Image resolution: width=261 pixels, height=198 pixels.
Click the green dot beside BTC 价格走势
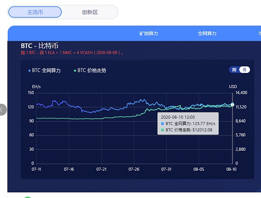coord(75,70)
